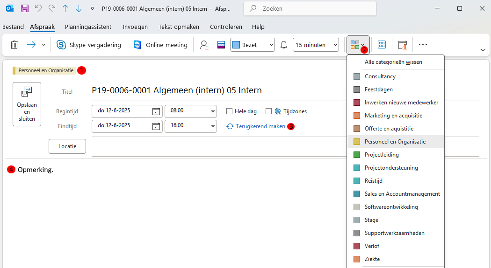This screenshot has height=268, width=491.
Task: Choose Offerte en aquistitie category
Action: [x=396, y=129]
